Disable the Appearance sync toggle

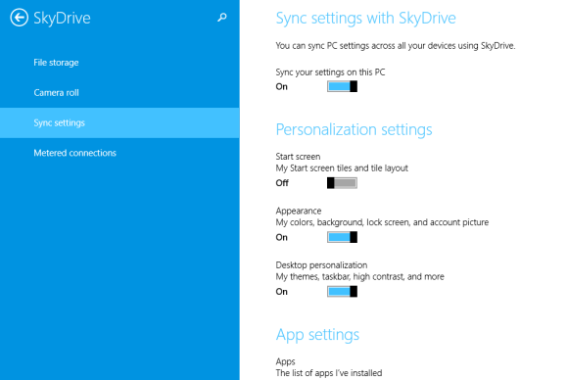[x=342, y=237]
